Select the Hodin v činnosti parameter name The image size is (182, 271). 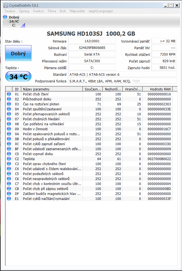coord(35,129)
